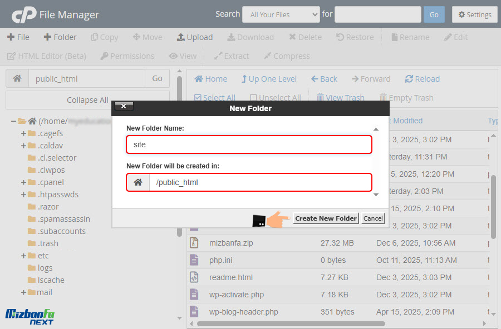Expand the mail folder tree node
501x329 pixels.
(24, 292)
